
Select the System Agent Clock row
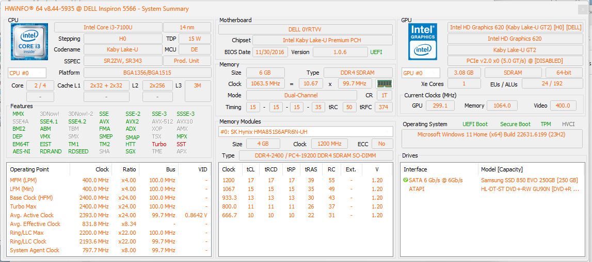pos(109,250)
